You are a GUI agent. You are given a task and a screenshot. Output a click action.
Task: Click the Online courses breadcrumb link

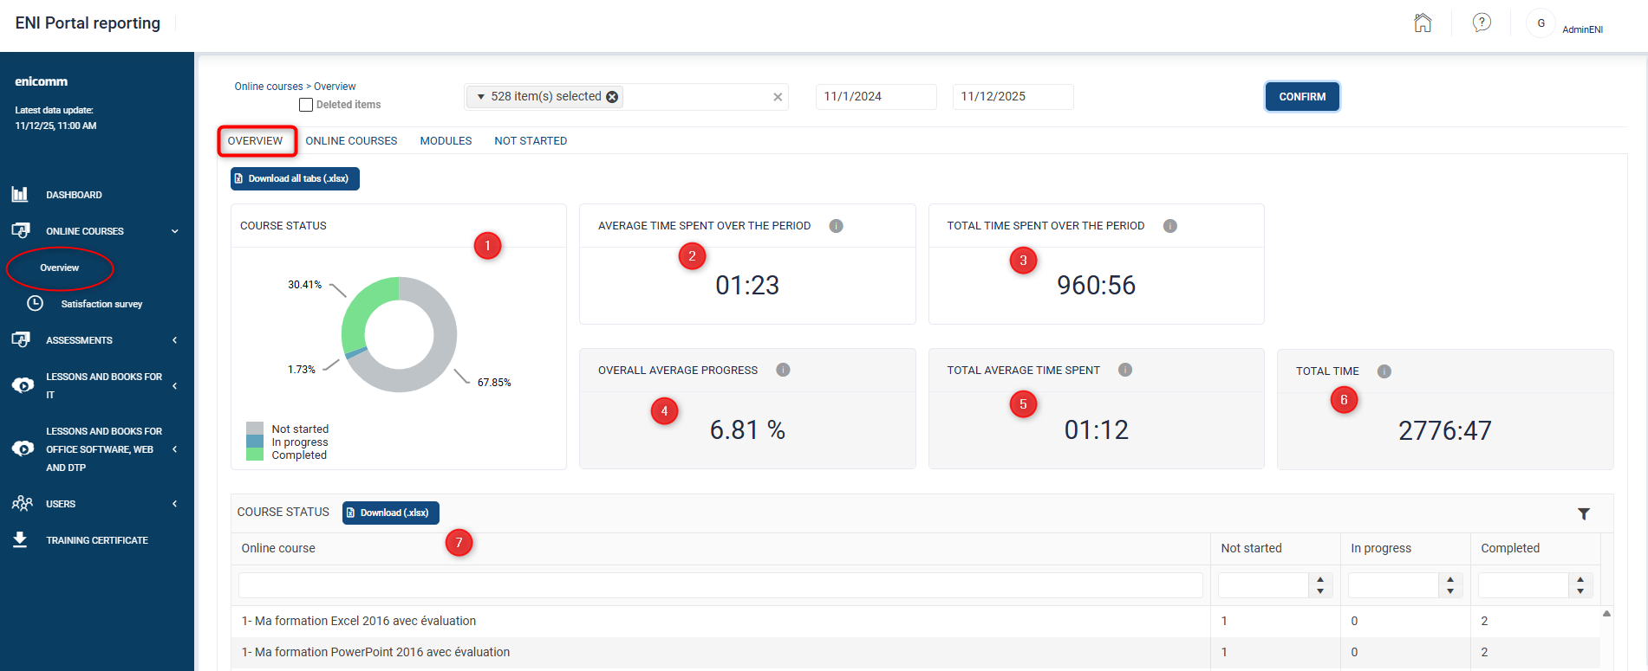[269, 87]
